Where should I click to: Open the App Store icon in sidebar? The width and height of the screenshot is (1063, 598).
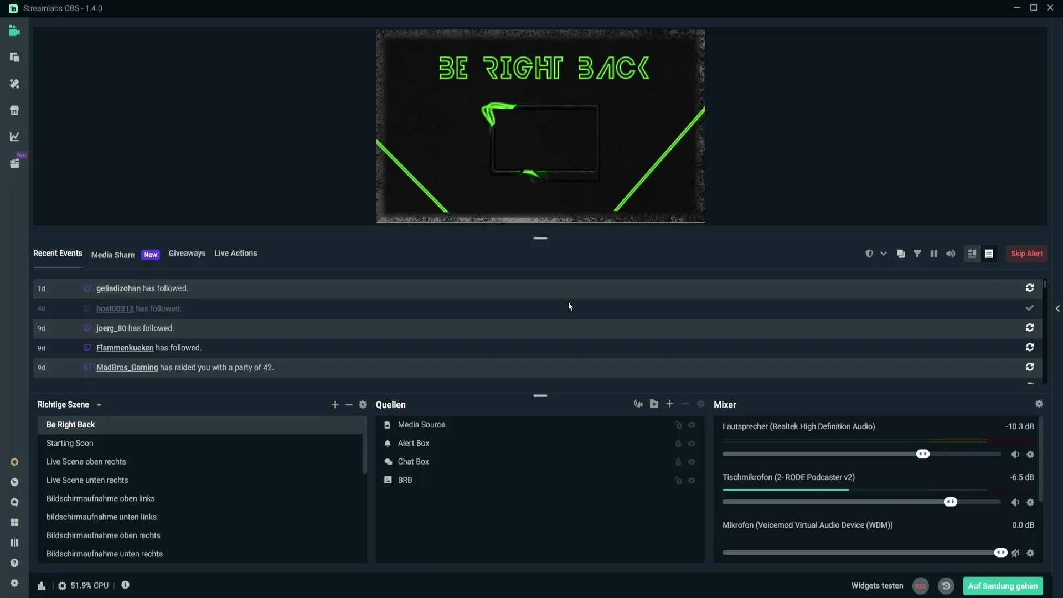[x=14, y=110]
